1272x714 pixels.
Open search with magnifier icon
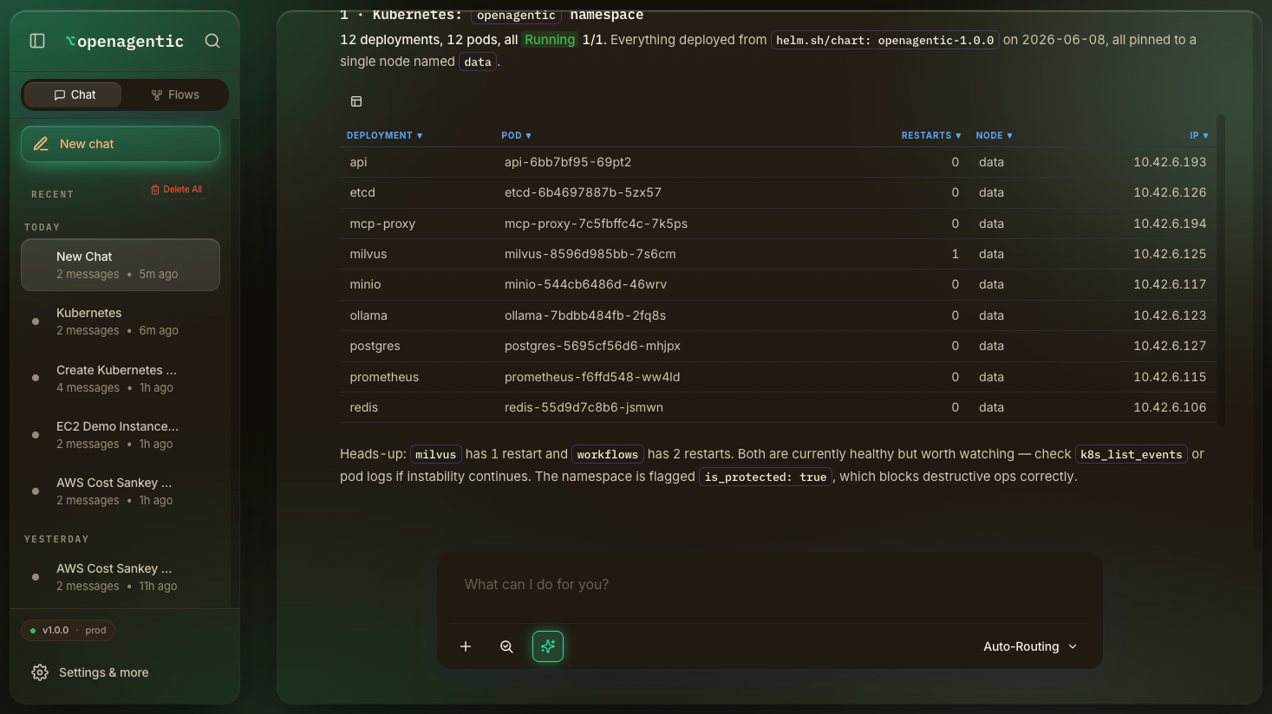point(212,41)
